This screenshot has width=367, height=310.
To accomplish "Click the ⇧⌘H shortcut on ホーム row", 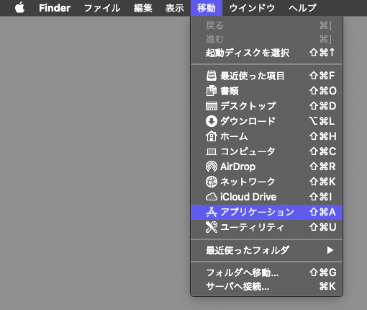I will click(x=323, y=136).
